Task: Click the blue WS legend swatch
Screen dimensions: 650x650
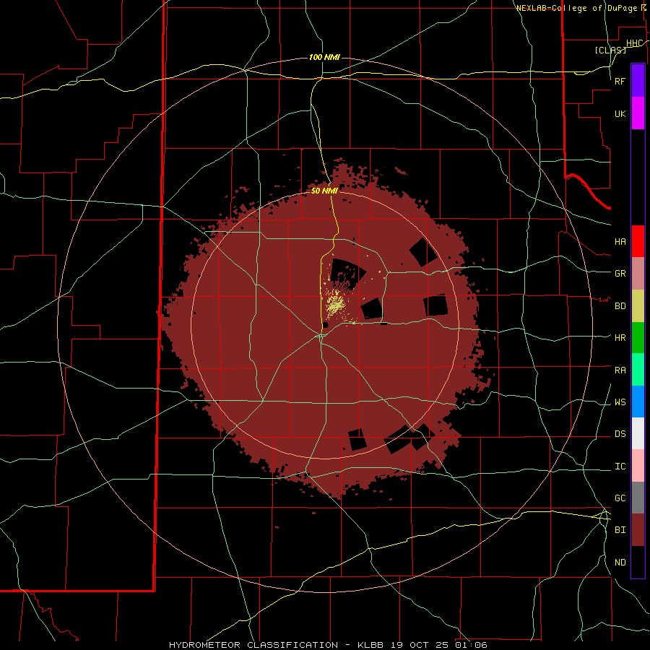Action: pyautogui.click(x=638, y=402)
